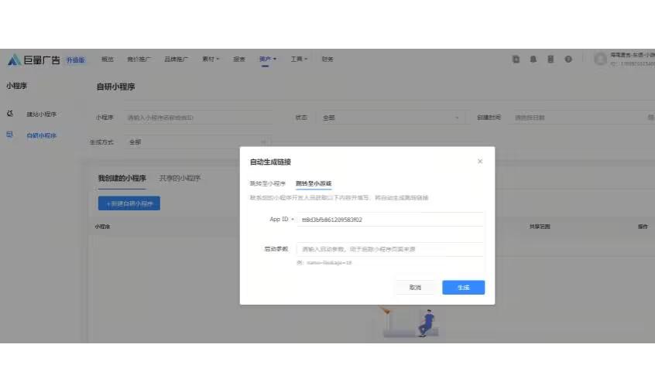Image resolution: width=655 pixels, height=365 pixels.
Task: Click the user avatar icon
Action: pyautogui.click(x=600, y=60)
